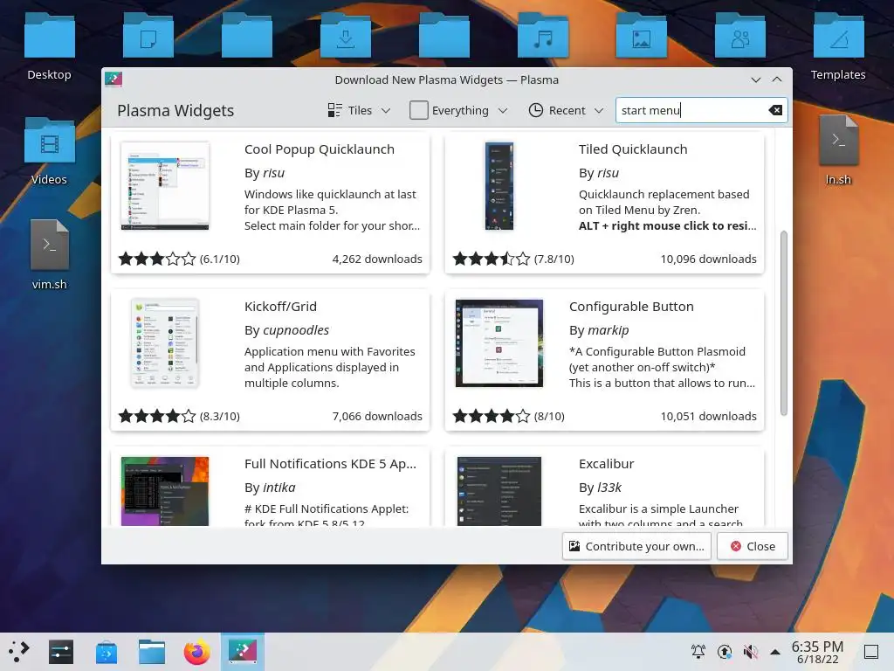Viewport: 894px width, 671px height.
Task: Click Kickoff/Grid star rating (8.3/10)
Action: pos(179,417)
